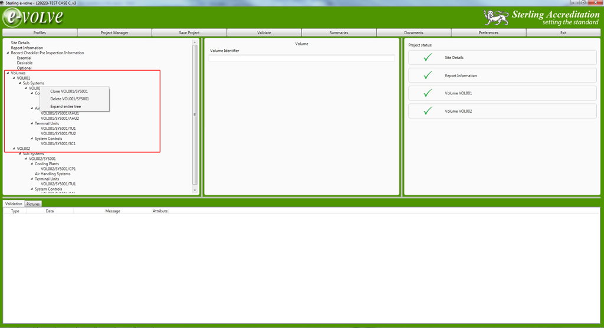Image resolution: width=604 pixels, height=328 pixels.
Task: Open Report Information in Project status panel
Action: (x=503, y=76)
